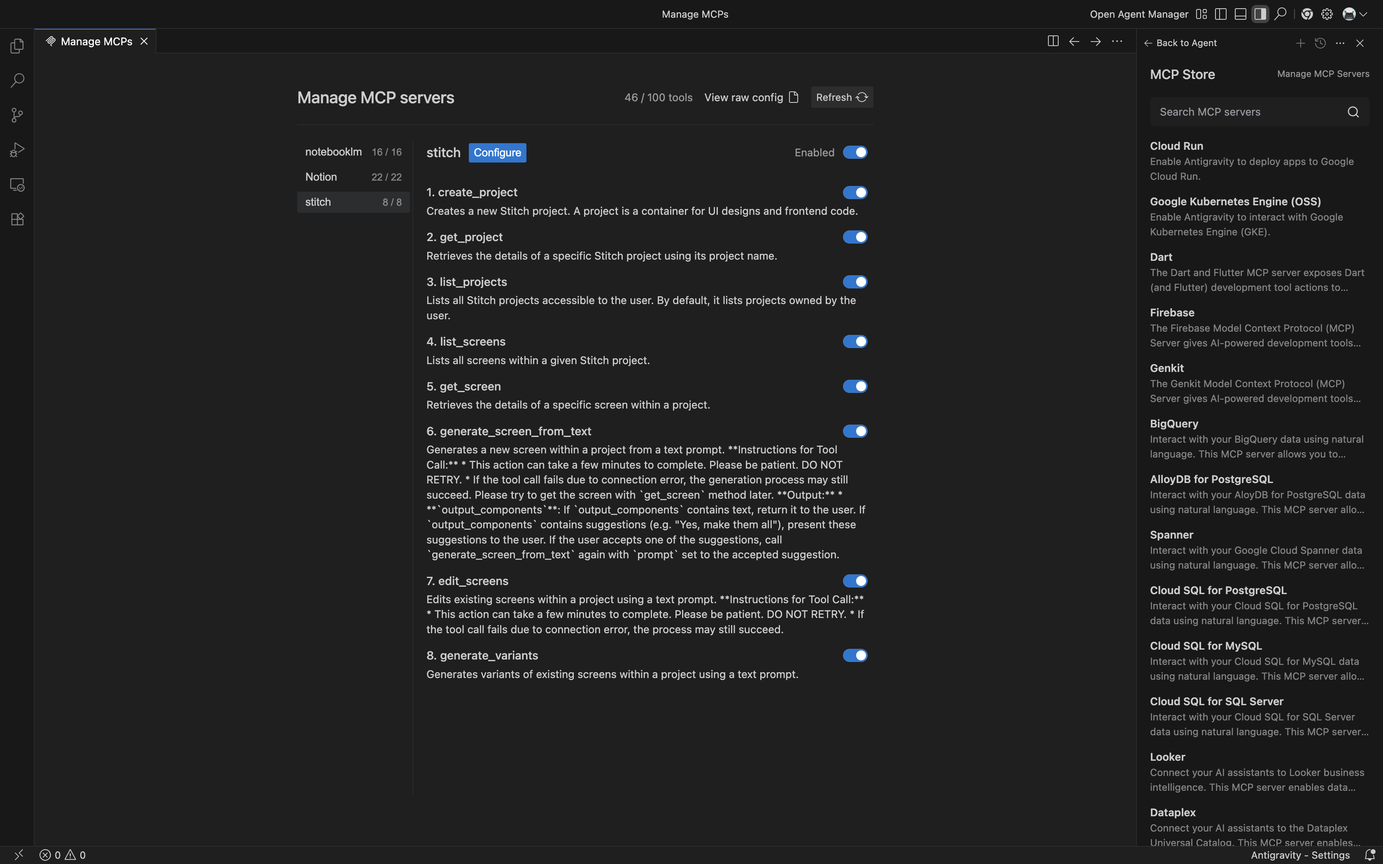The height and width of the screenshot is (864, 1383).
Task: Toggle the generate_screen_from_text tool switch
Action: click(855, 432)
